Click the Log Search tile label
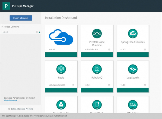Viewport: 162px width, 119px height. 133,78
